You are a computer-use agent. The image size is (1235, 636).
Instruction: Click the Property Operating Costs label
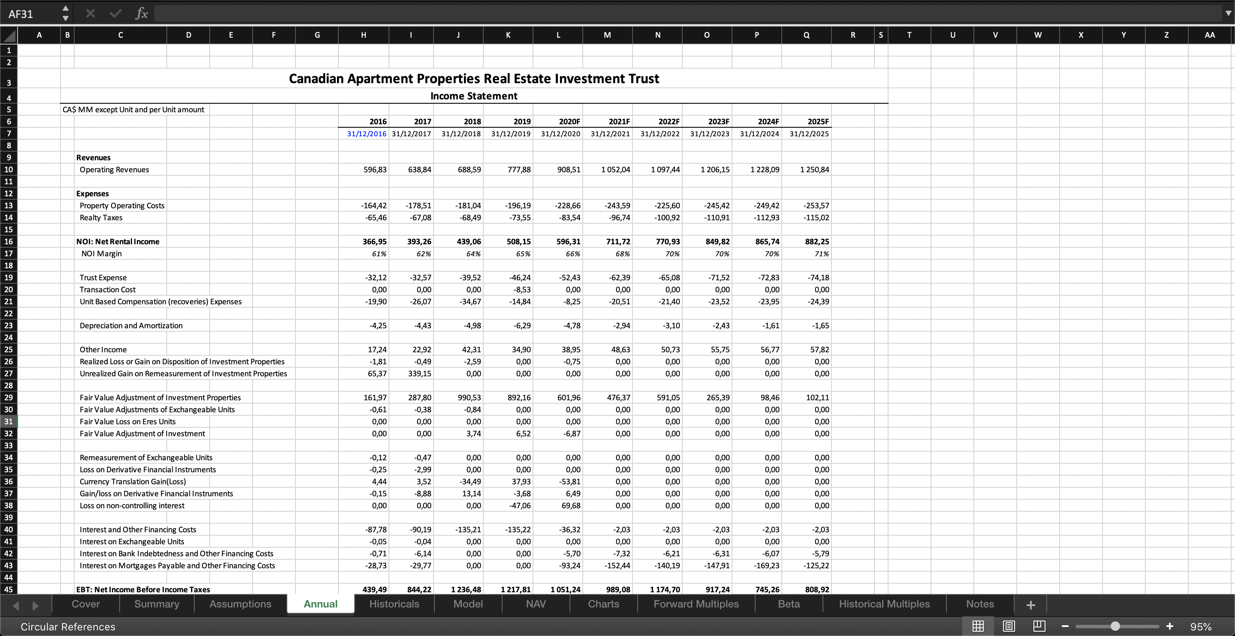click(122, 206)
